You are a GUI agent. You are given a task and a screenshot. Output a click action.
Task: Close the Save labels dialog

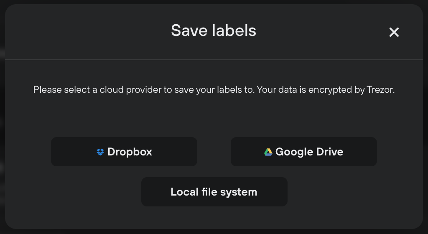coord(394,32)
